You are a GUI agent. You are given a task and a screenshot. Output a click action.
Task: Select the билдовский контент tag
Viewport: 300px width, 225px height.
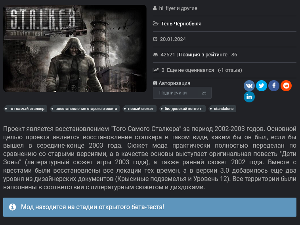183,109
